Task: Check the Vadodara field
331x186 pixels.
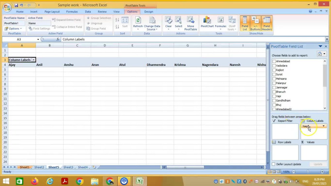Action: point(274,66)
